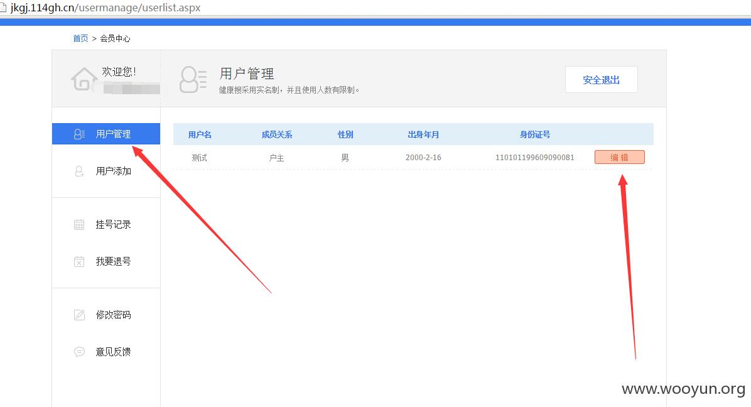
Task: Click the page icon in address bar
Action: pyautogui.click(x=3, y=8)
